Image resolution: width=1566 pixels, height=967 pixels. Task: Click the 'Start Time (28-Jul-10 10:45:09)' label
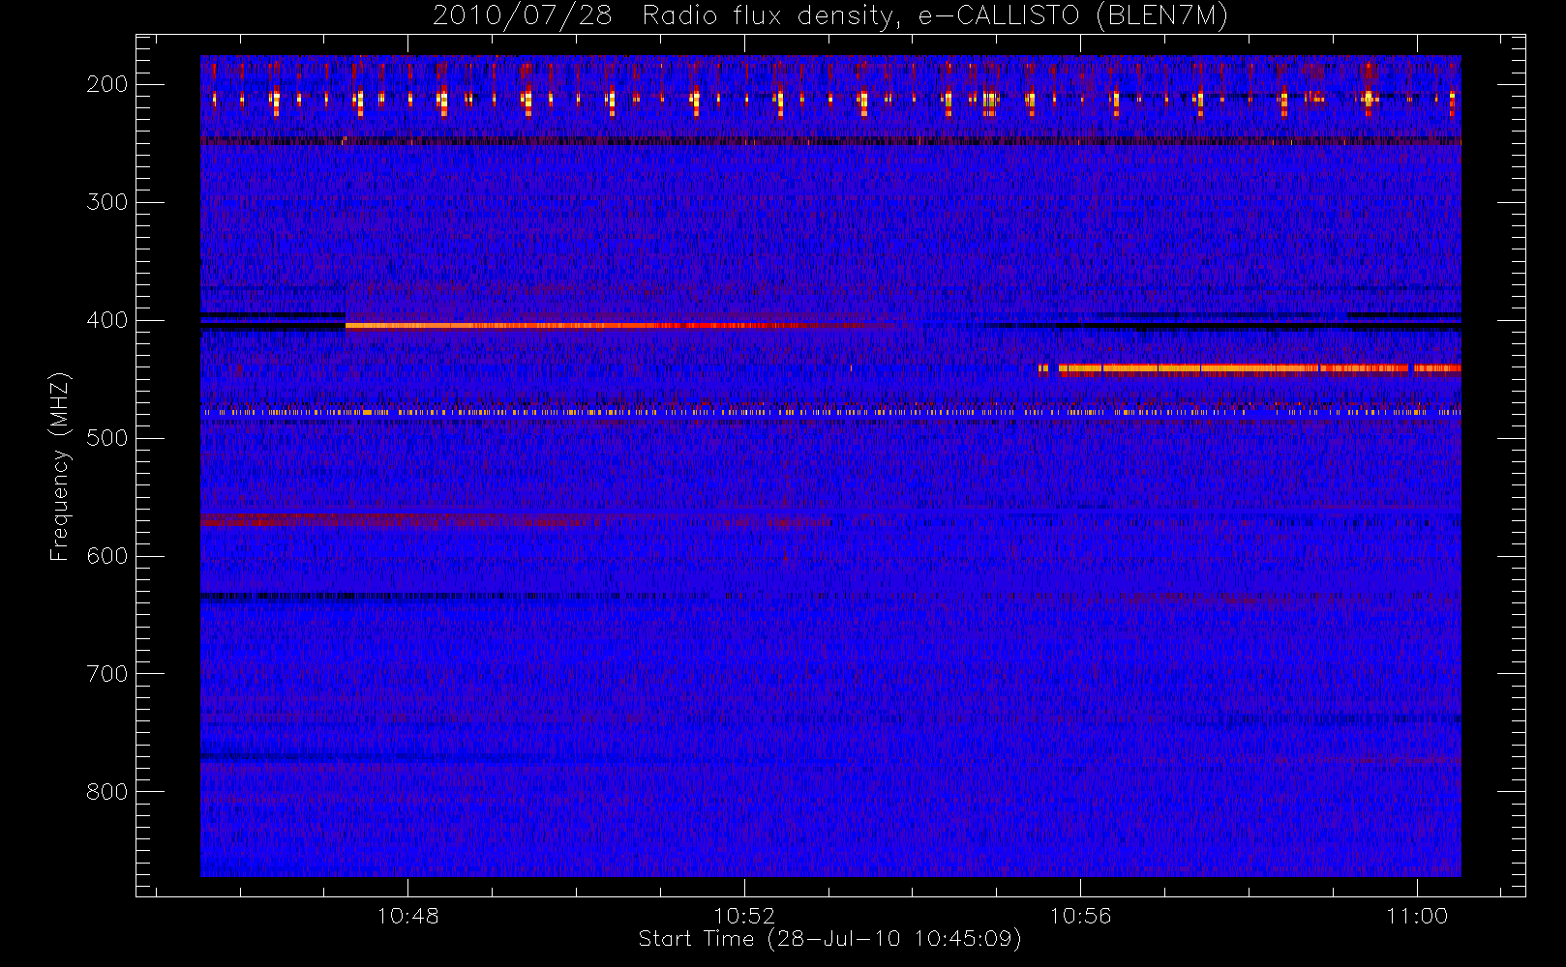pyautogui.click(x=830, y=939)
